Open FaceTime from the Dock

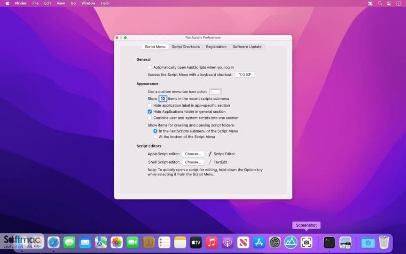pos(133,243)
